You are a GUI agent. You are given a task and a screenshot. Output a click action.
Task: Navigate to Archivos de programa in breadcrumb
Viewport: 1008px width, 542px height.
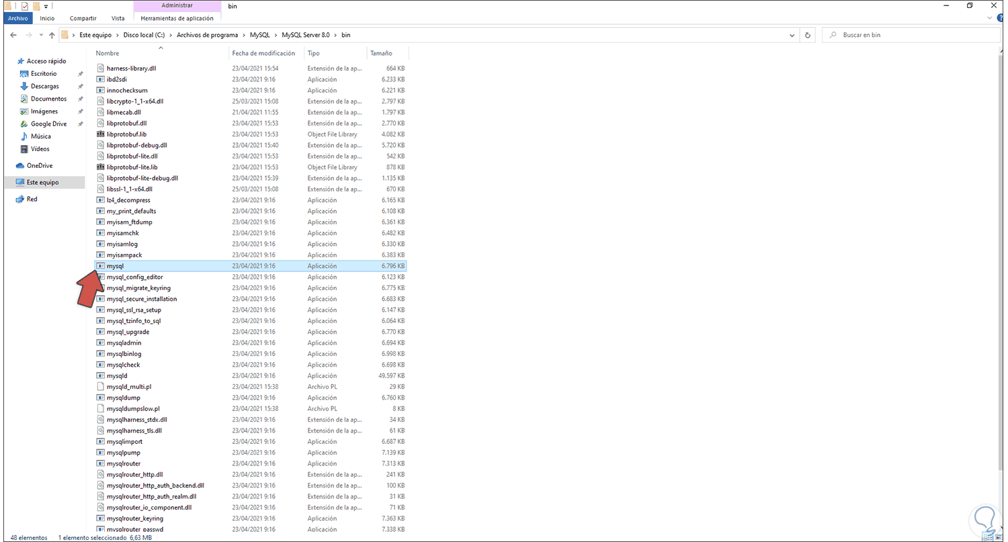click(208, 35)
